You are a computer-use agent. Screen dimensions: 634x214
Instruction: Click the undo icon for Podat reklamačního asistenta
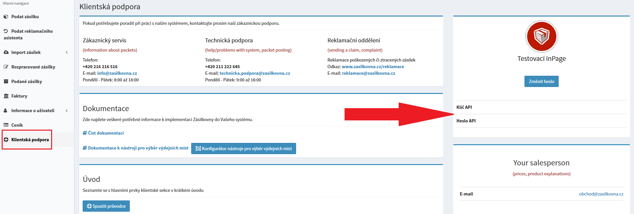[x=6, y=31]
